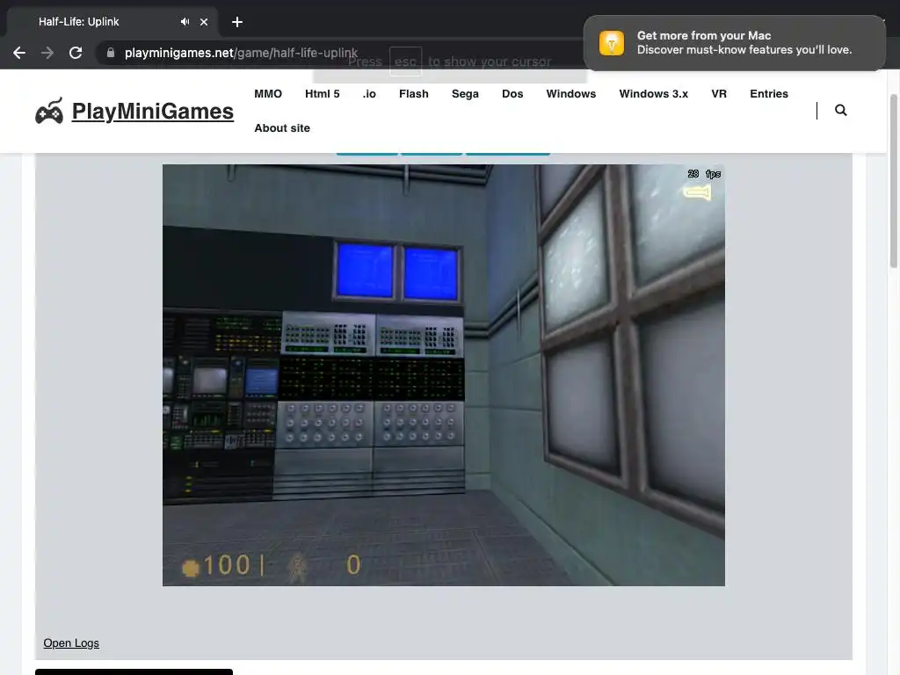900x675 pixels.
Task: Open the PlayMiniGames home link
Action: click(x=153, y=112)
